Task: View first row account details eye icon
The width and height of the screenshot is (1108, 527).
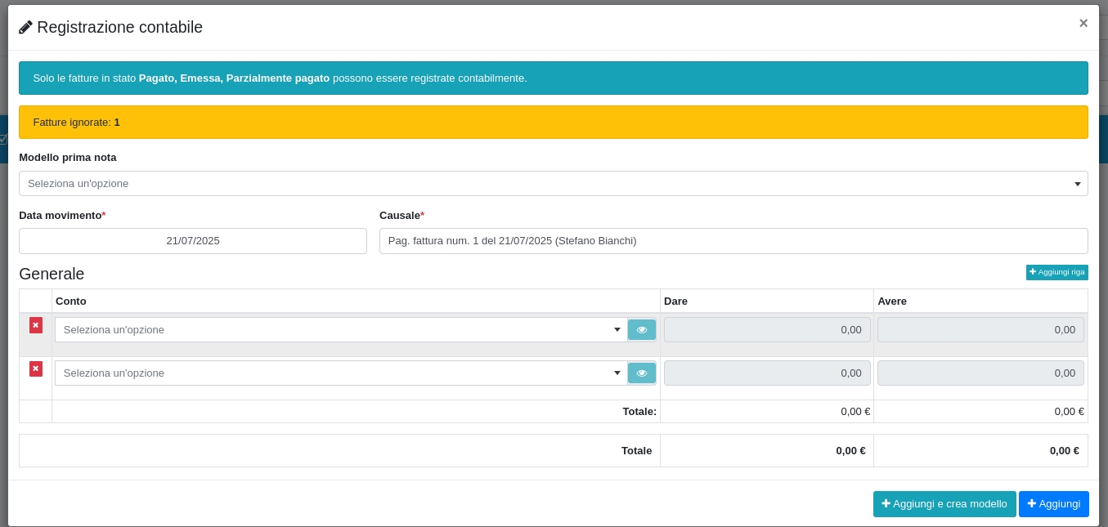Action: coord(642,330)
